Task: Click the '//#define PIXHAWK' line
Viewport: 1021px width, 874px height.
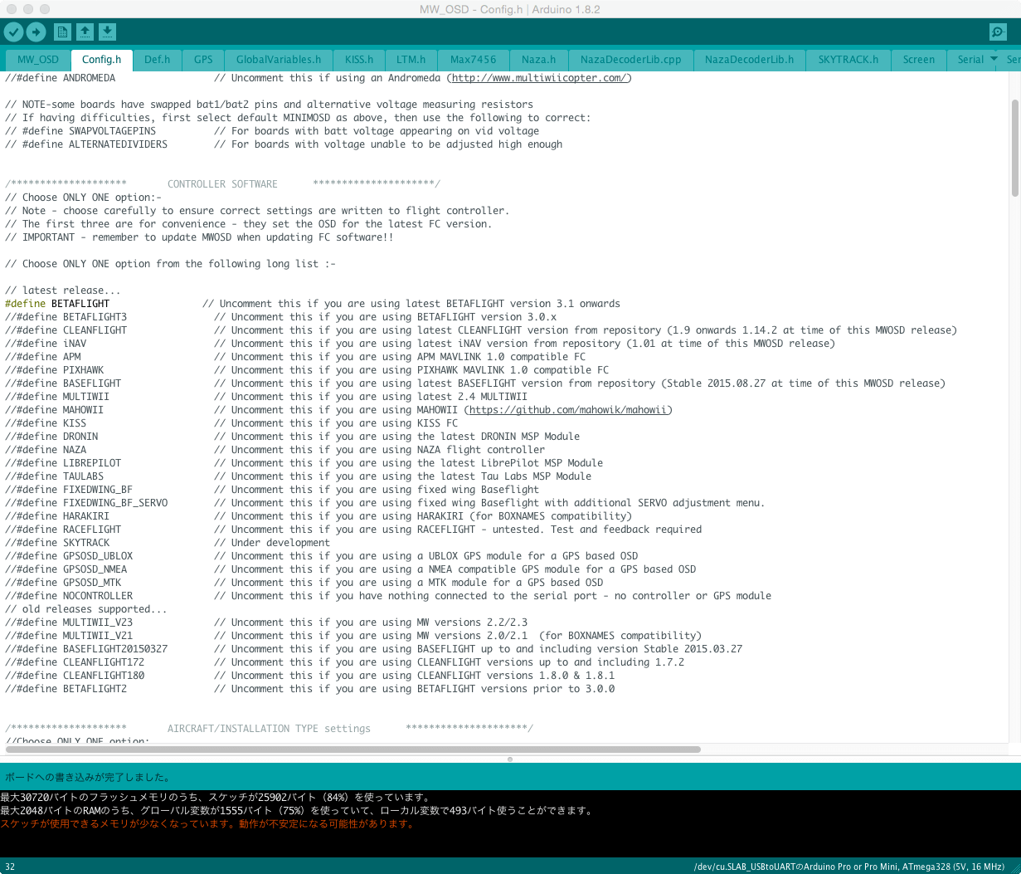Action: click(307, 370)
